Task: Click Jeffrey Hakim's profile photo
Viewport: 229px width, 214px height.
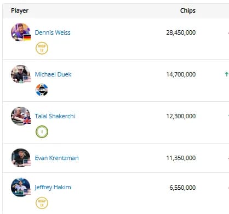Action: click(x=20, y=187)
